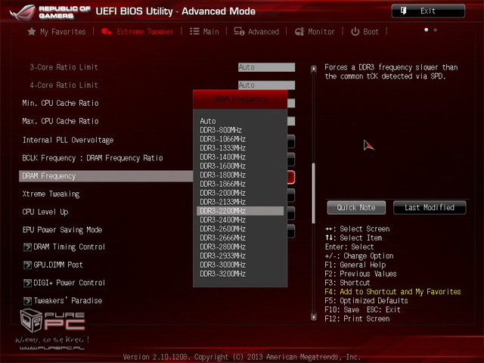Viewport: 484px width, 363px height.
Task: Pick DDR3-2400MHz in the dropdown
Action: (223, 219)
